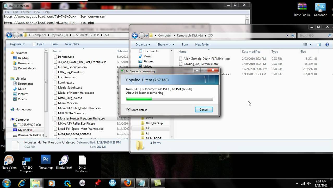Open the Firefox taskbar button

(x=128, y=183)
